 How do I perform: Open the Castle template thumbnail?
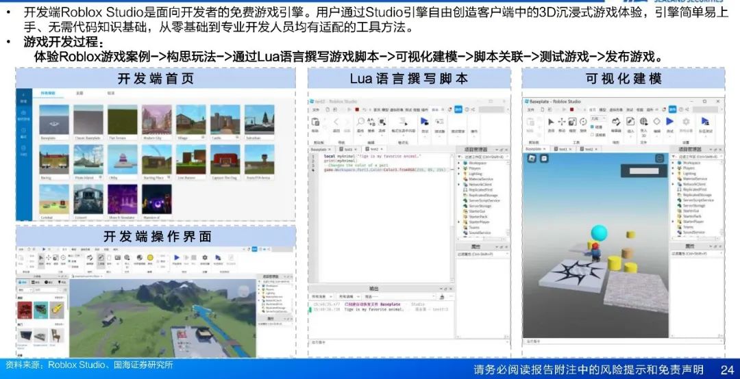pyautogui.click(x=225, y=120)
